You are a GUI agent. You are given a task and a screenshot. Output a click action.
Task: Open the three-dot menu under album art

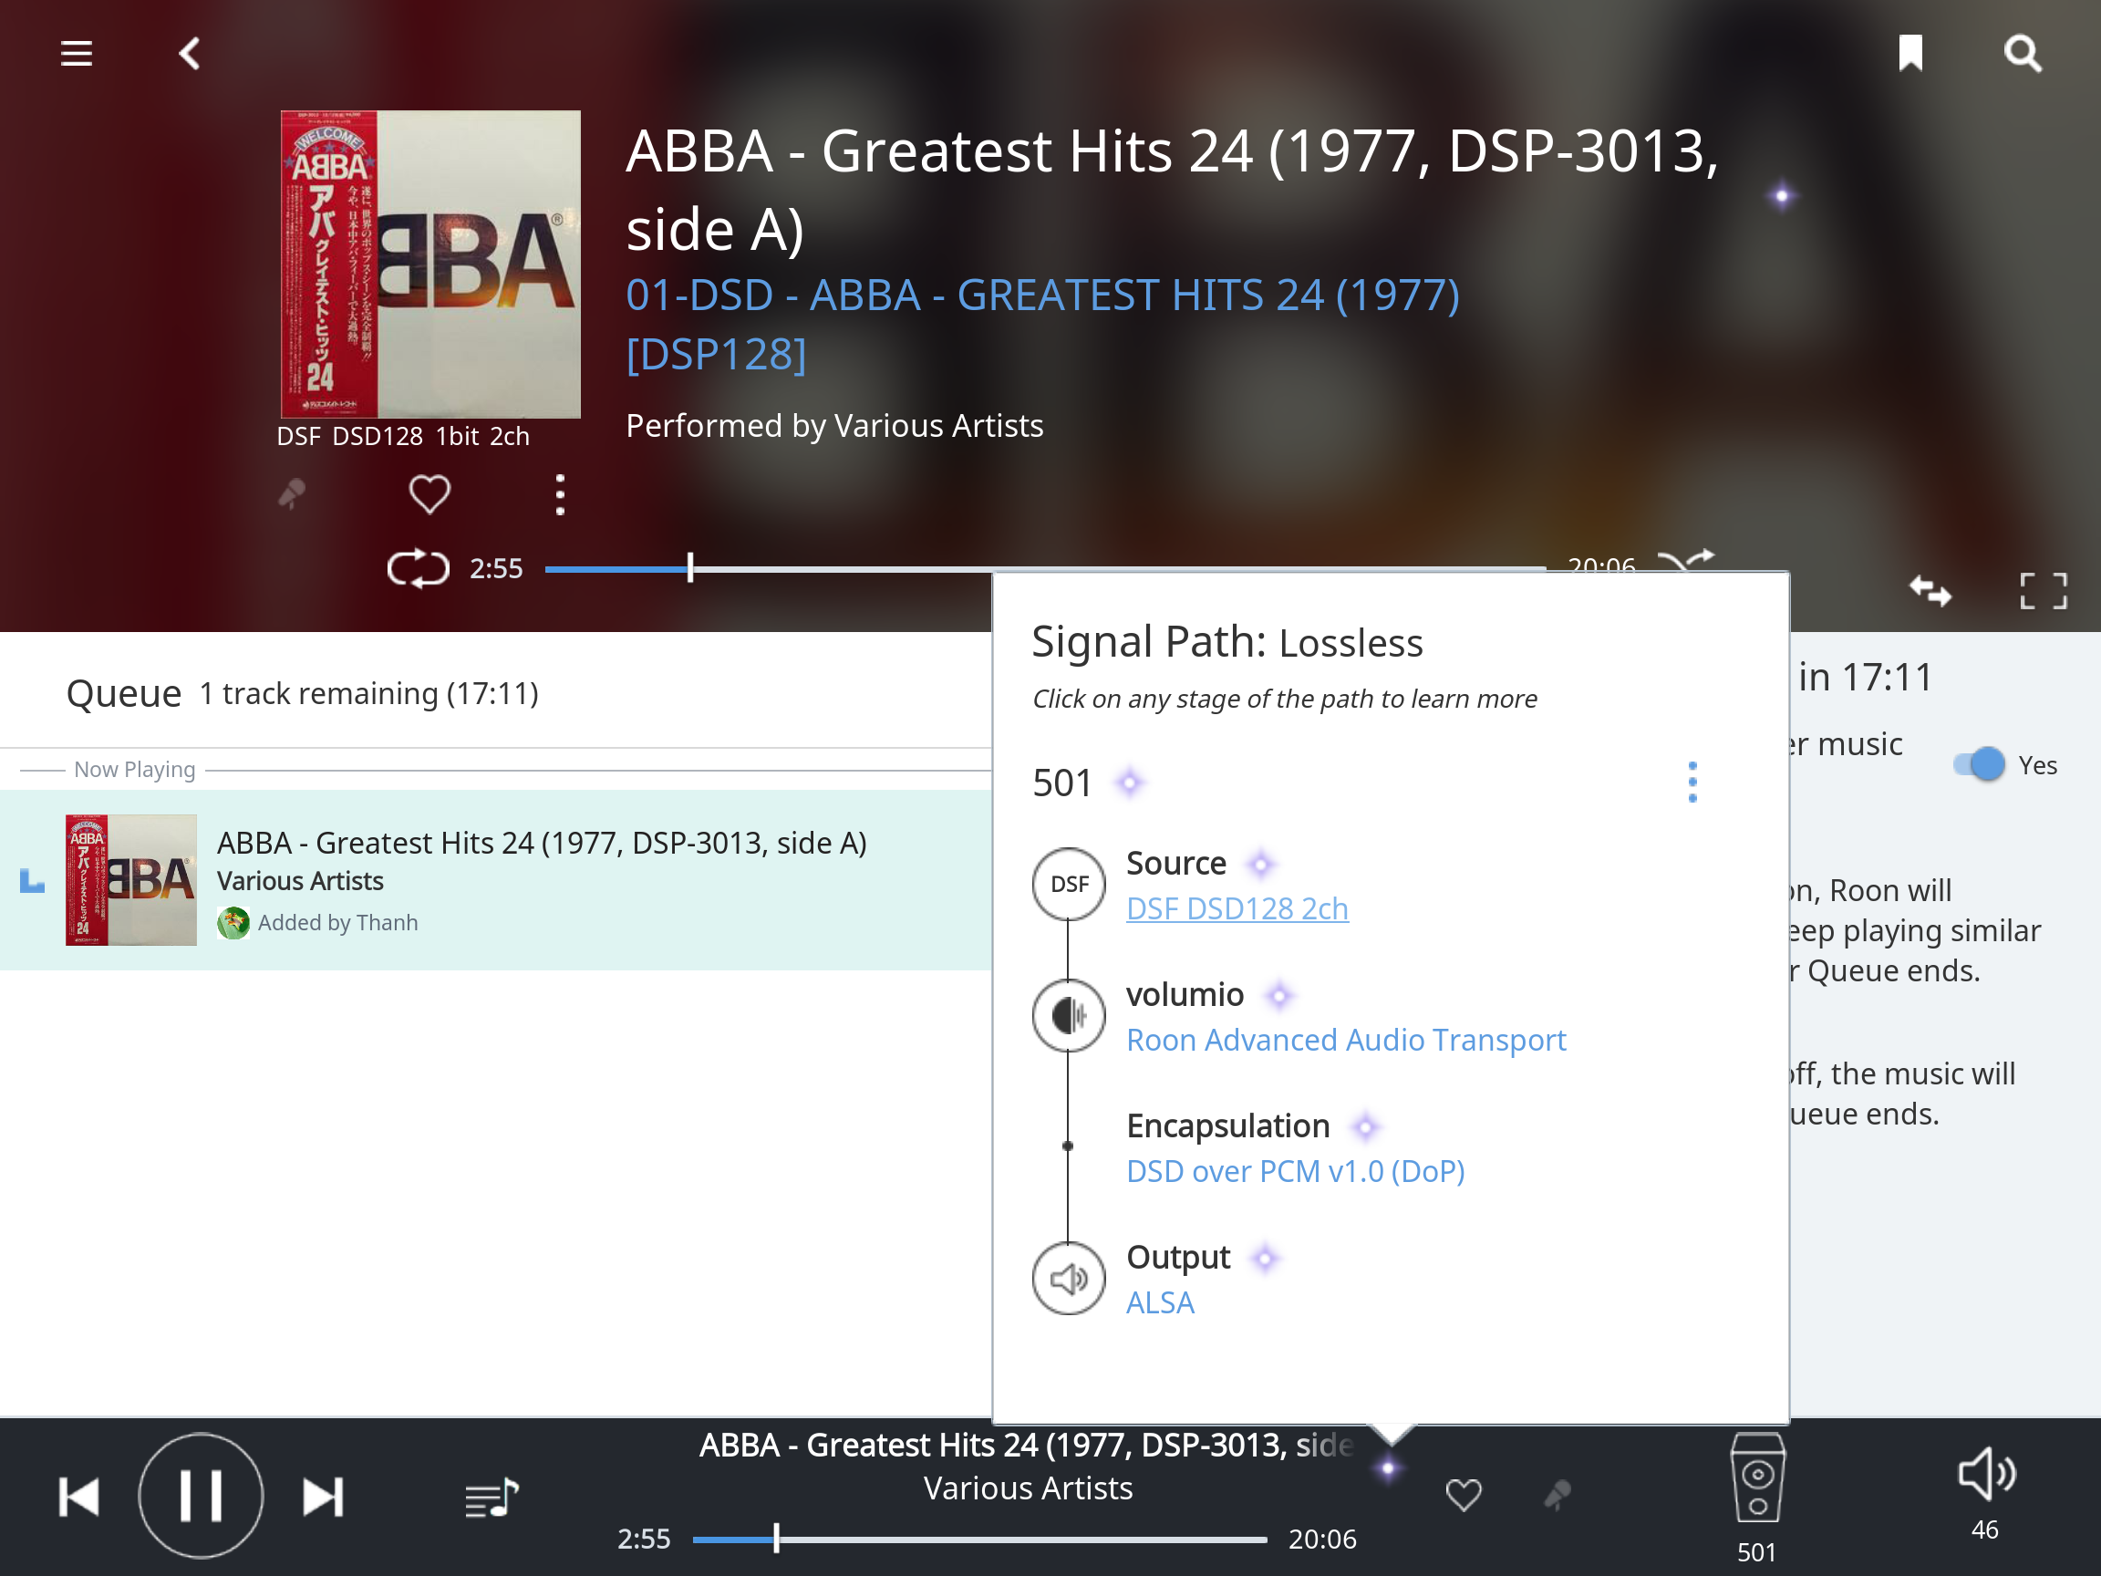561,495
